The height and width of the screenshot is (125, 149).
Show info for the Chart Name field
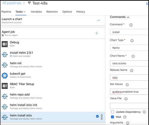point(133,56)
